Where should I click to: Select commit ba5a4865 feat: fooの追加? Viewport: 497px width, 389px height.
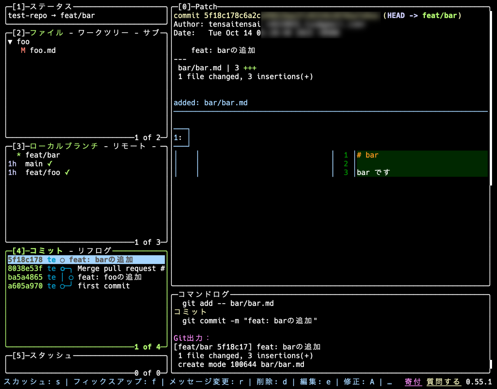pos(86,277)
